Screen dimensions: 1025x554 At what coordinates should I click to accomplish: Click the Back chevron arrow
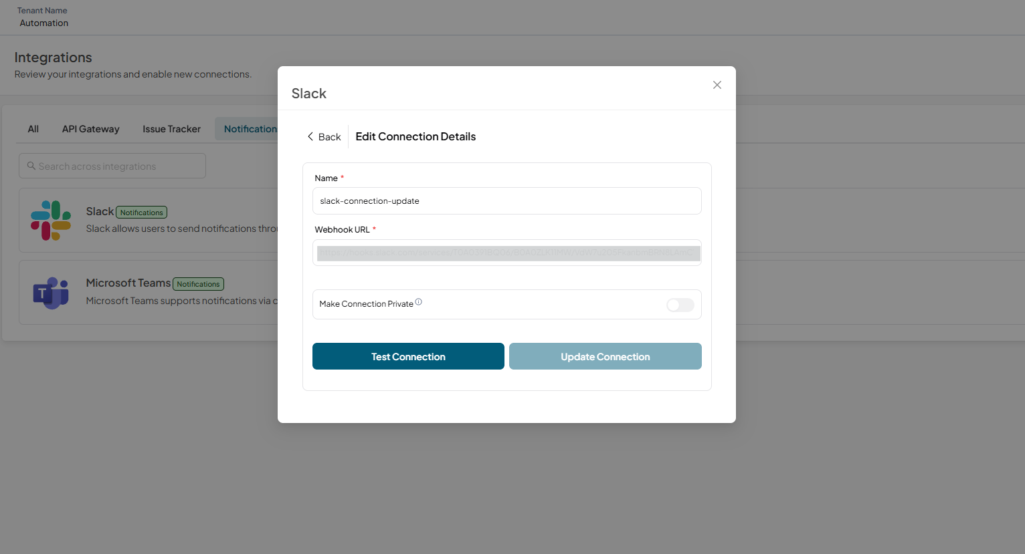click(x=310, y=136)
